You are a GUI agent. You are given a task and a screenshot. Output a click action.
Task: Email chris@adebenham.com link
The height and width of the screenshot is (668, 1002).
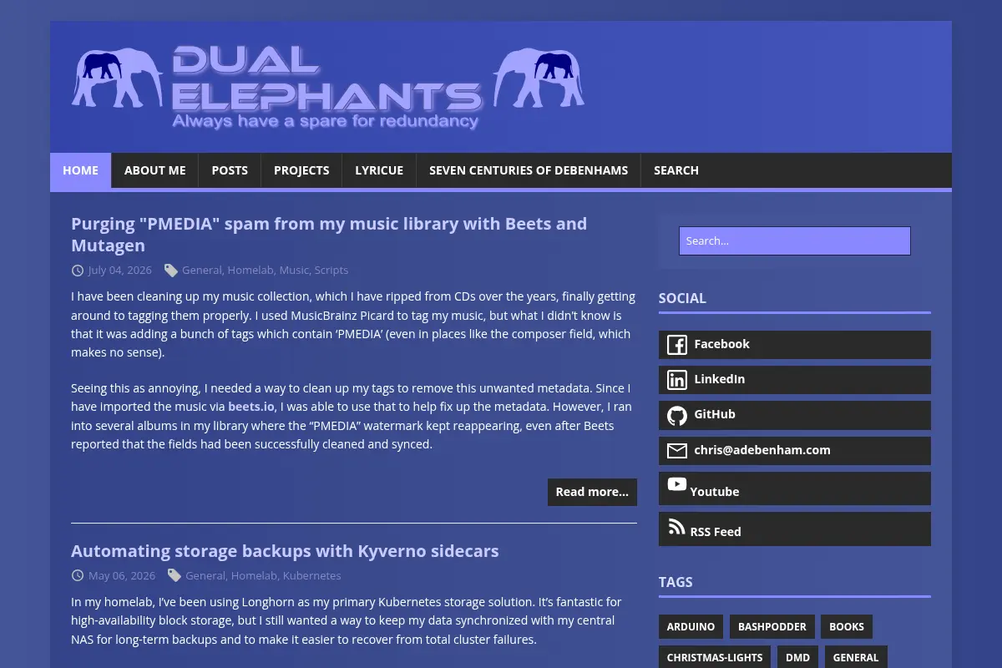795,451
